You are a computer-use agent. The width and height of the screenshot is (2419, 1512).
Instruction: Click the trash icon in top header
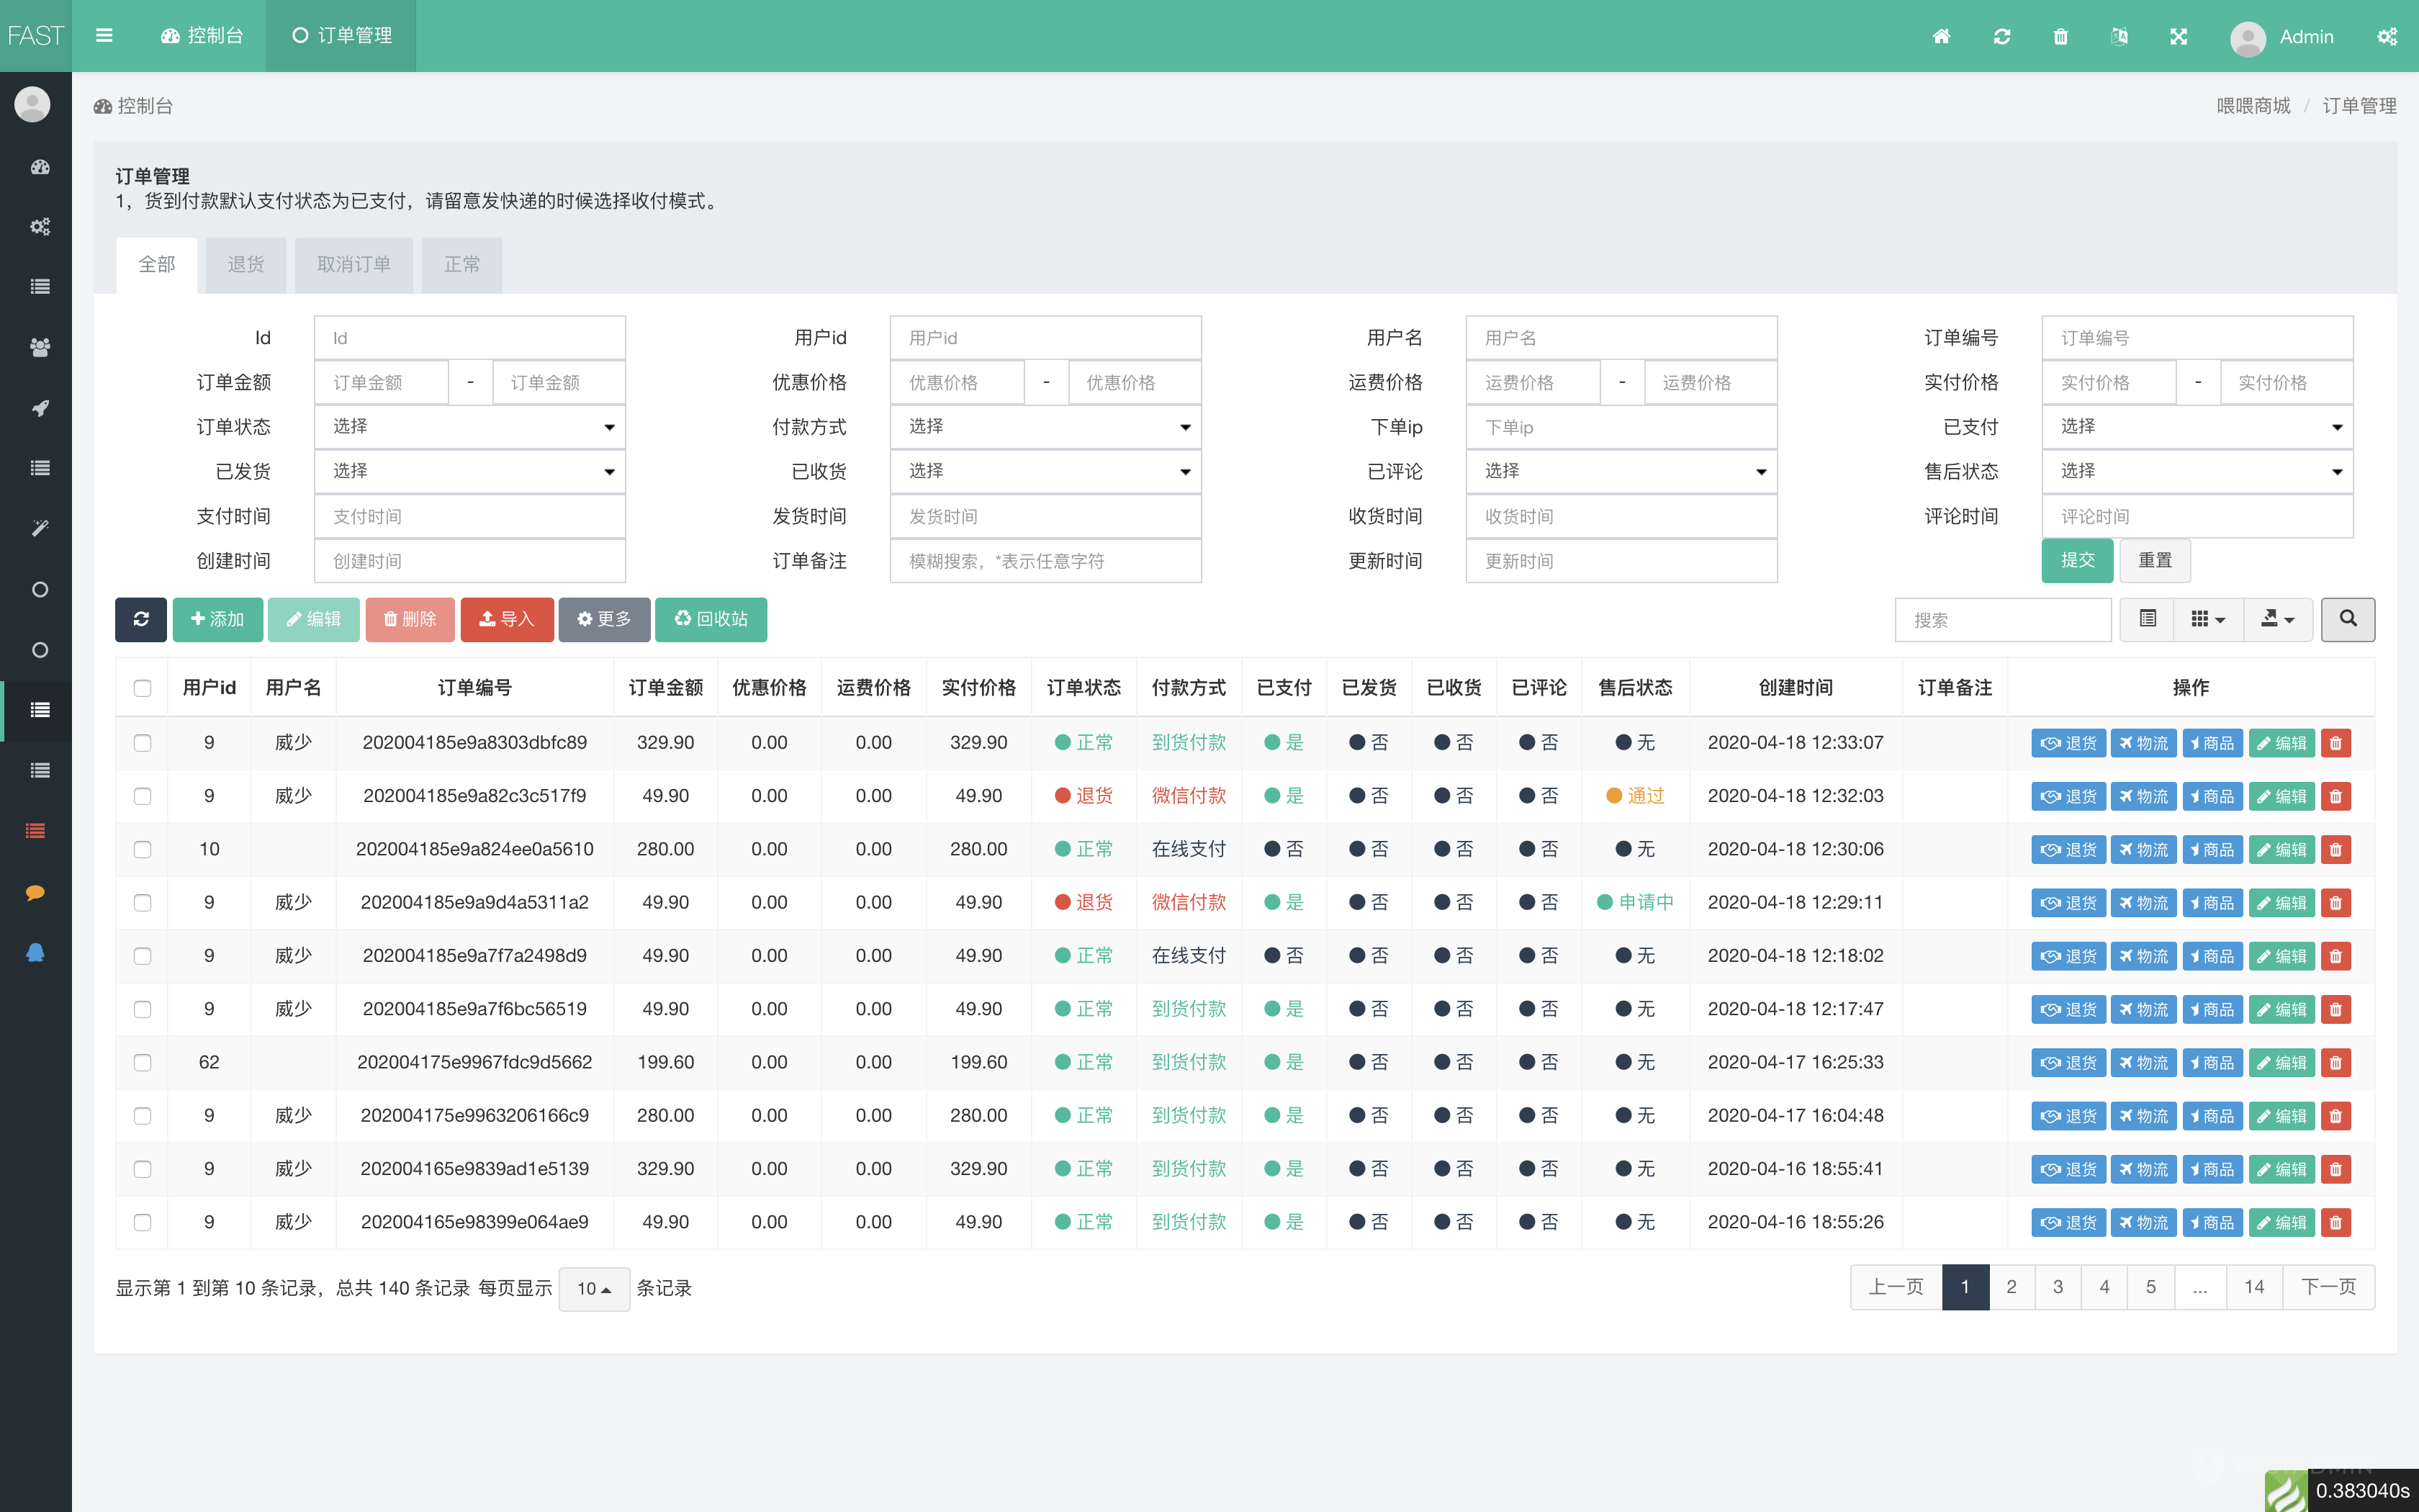coord(2060,36)
